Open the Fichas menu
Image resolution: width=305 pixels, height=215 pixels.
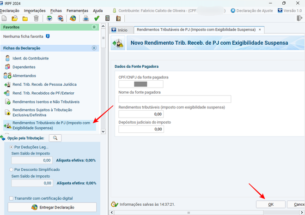(56, 11)
